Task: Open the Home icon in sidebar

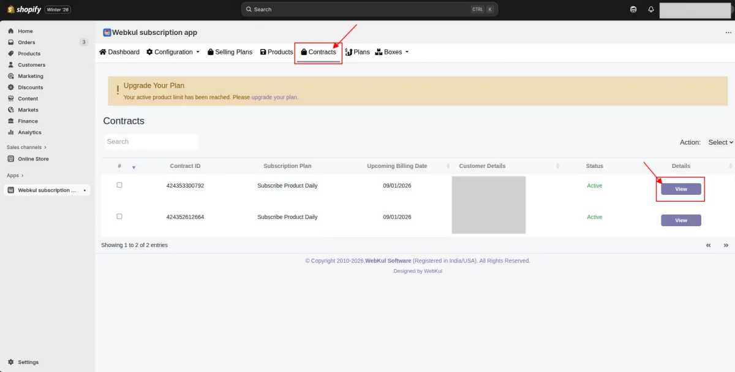Action: 11,31
